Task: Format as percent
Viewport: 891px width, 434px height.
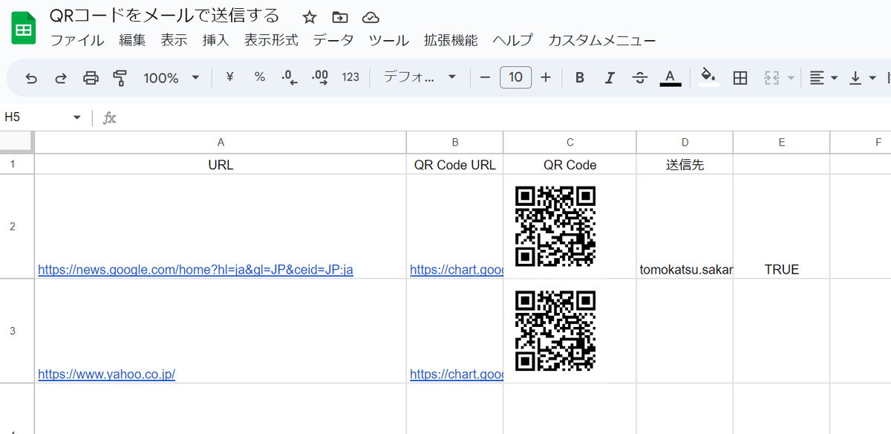Action: coord(260,77)
